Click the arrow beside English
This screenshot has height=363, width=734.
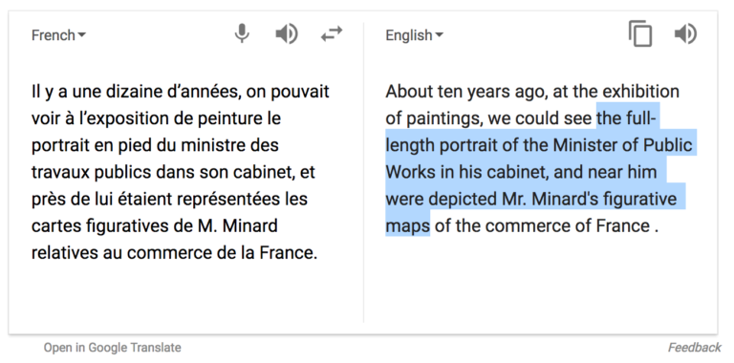tap(439, 35)
